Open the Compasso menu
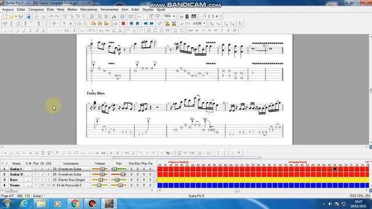Image resolution: width=372 pixels, height=209 pixels. 36,9
